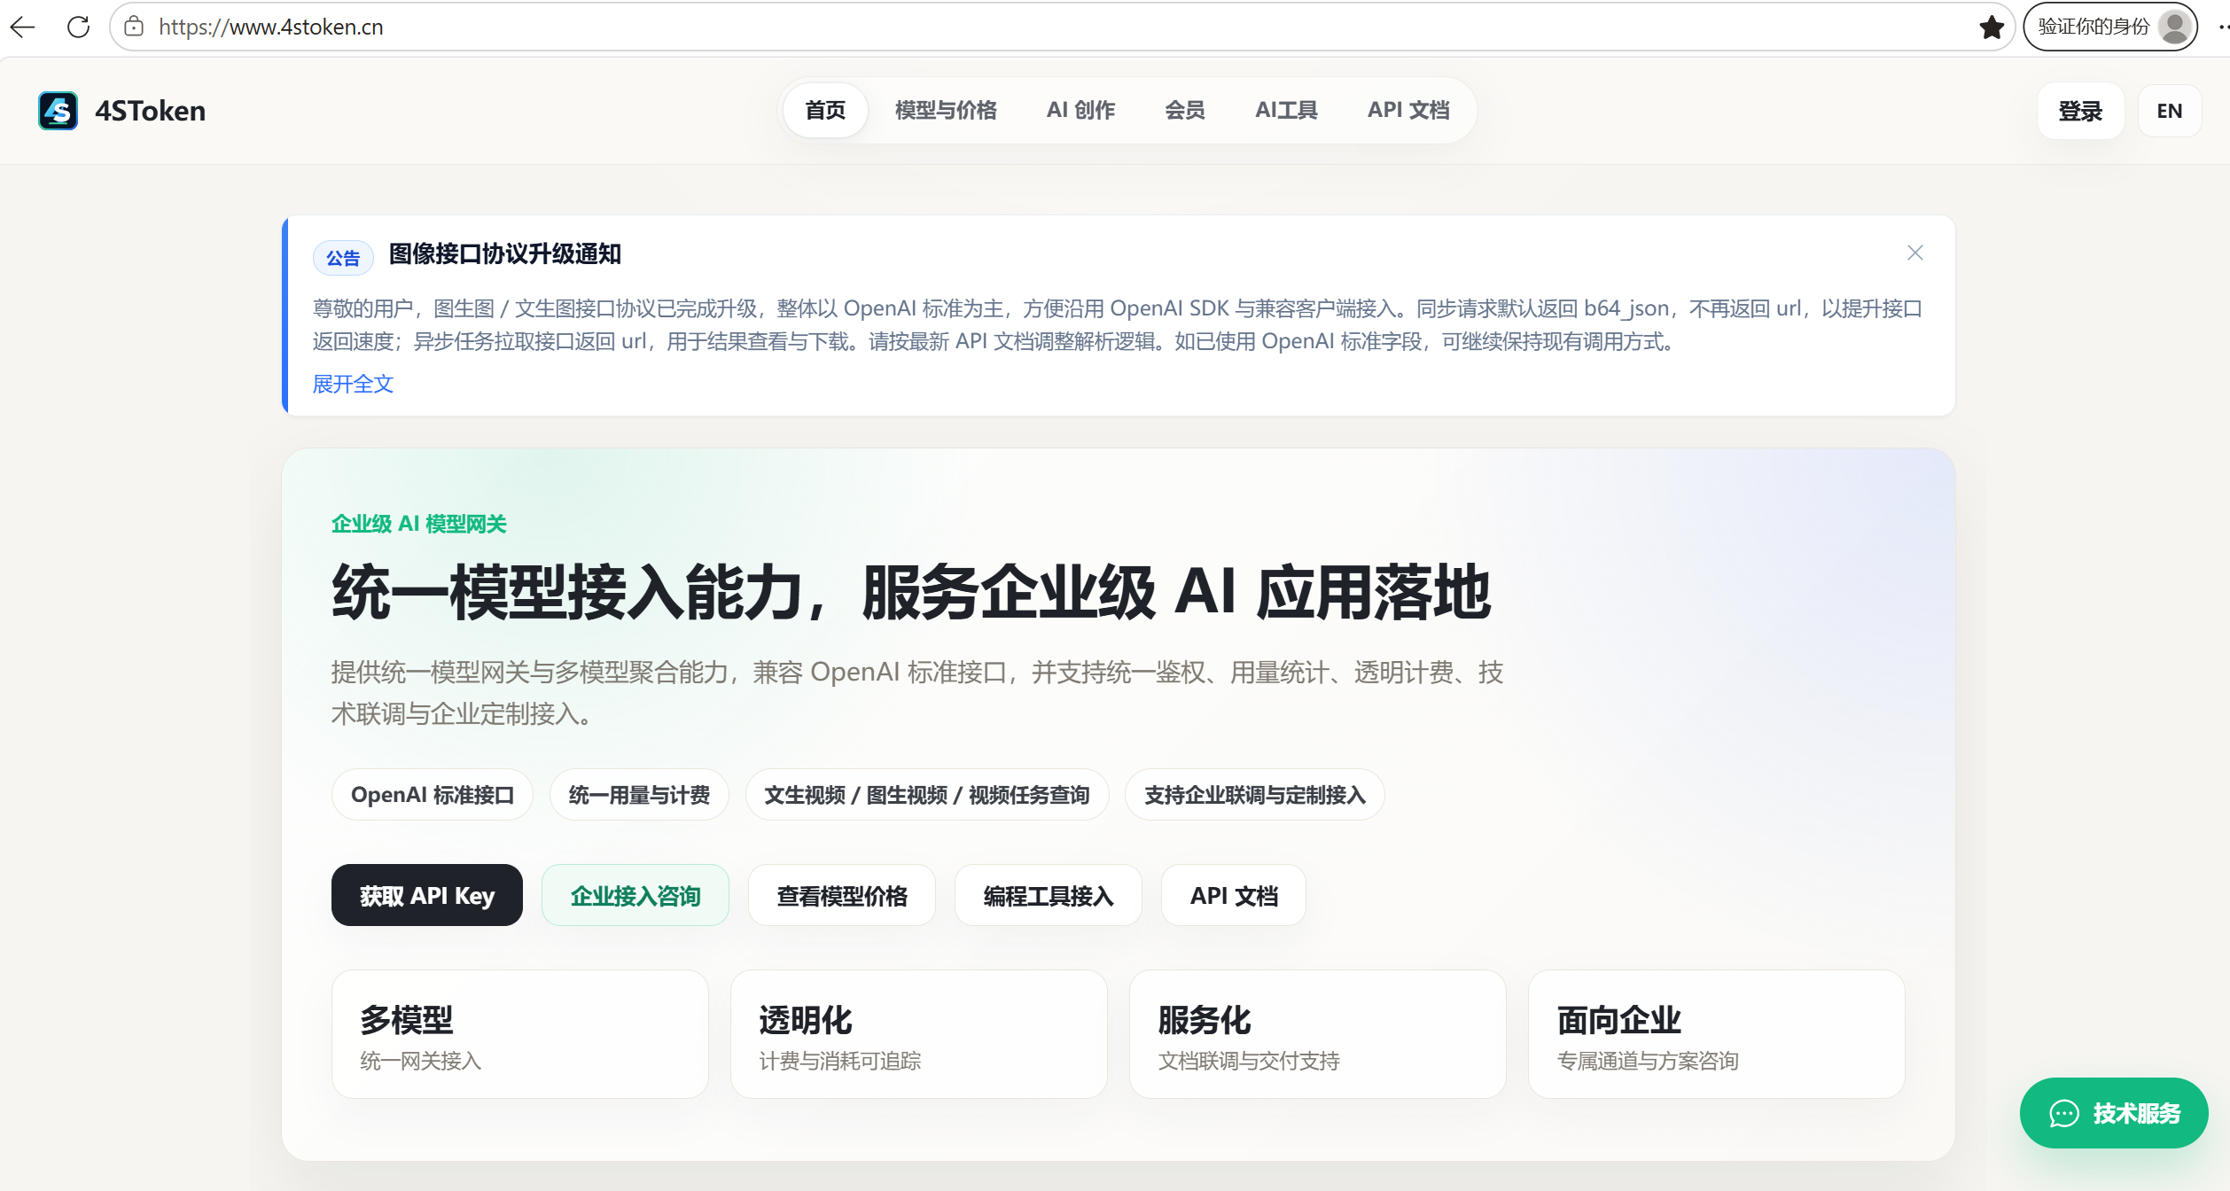Screen dimensions: 2230x1191
Task: Click the 查看模型价格 button
Action: [841, 895]
